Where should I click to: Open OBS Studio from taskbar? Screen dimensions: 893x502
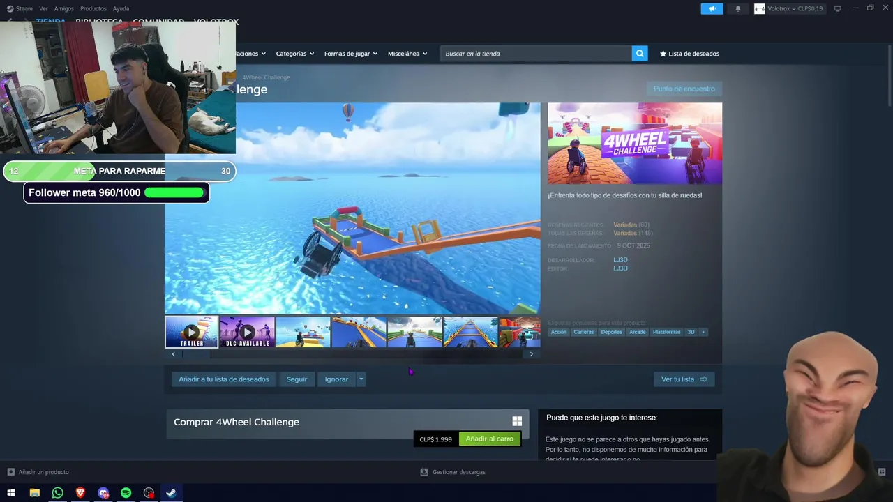click(149, 493)
